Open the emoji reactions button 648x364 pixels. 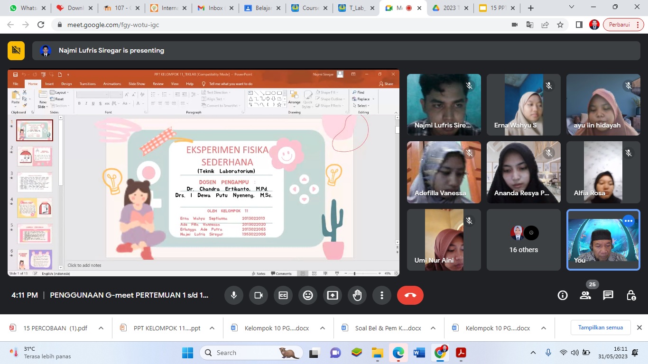[x=308, y=295]
